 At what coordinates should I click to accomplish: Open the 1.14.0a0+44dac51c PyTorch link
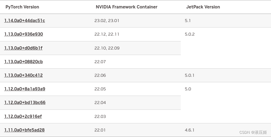[24, 21]
